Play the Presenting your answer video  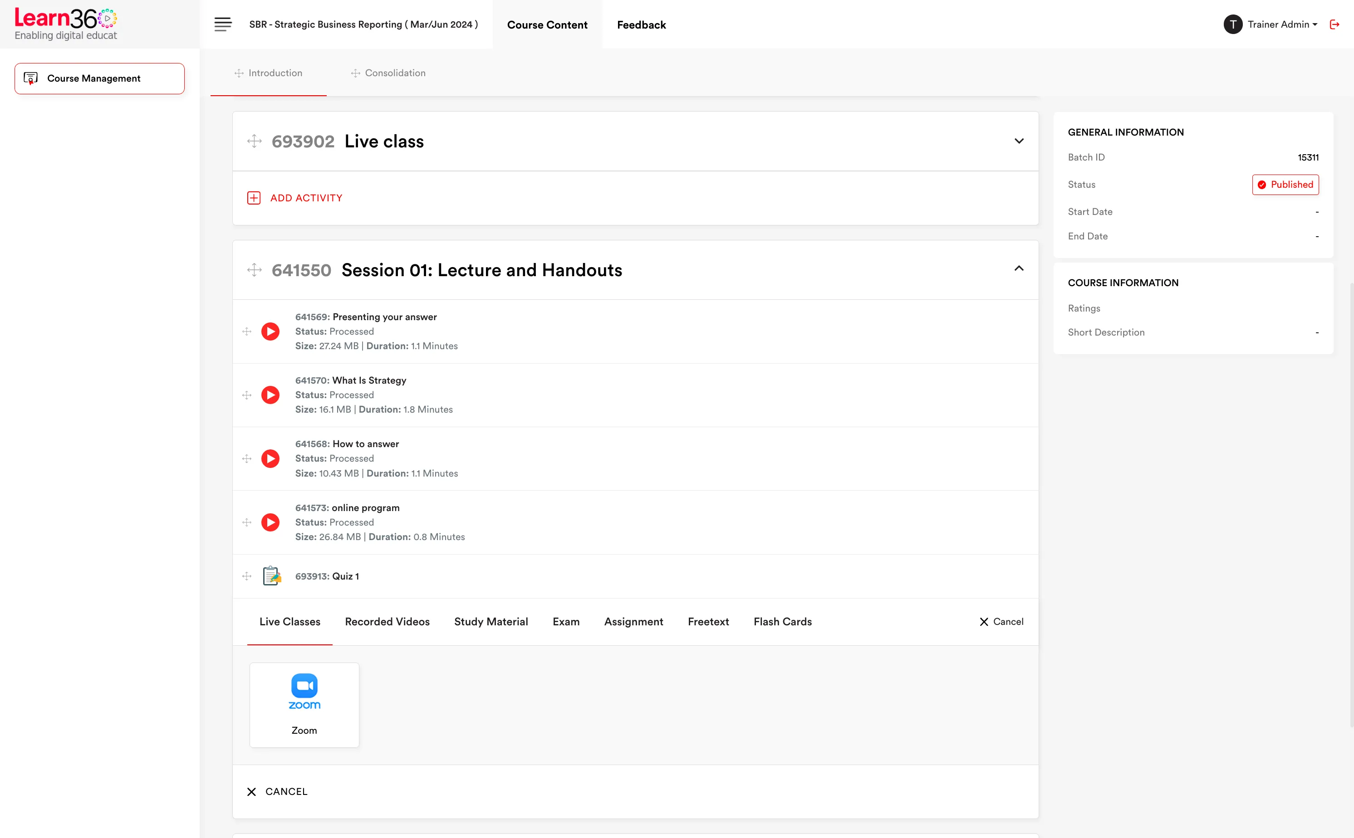pyautogui.click(x=270, y=331)
